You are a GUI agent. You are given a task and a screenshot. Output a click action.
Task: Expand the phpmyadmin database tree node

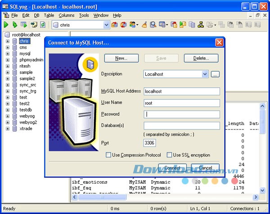8,60
